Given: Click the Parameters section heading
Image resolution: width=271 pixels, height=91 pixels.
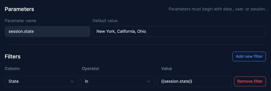Looking at the screenshot, I should pos(19,9).
